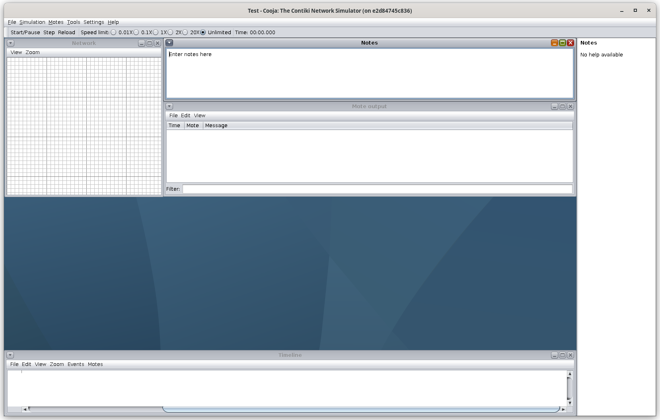Open the Network panel View menu

click(x=16, y=52)
